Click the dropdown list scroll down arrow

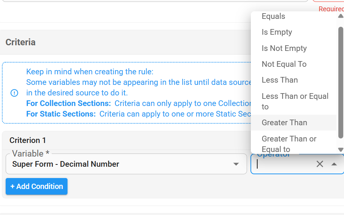(x=341, y=150)
